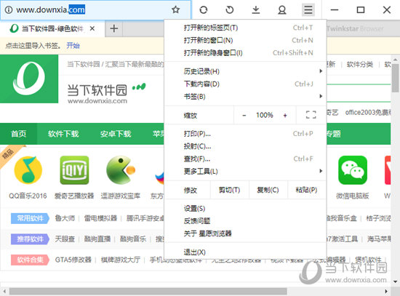
Task: Choose 退出(X) to quit the browser
Action: coord(245,252)
